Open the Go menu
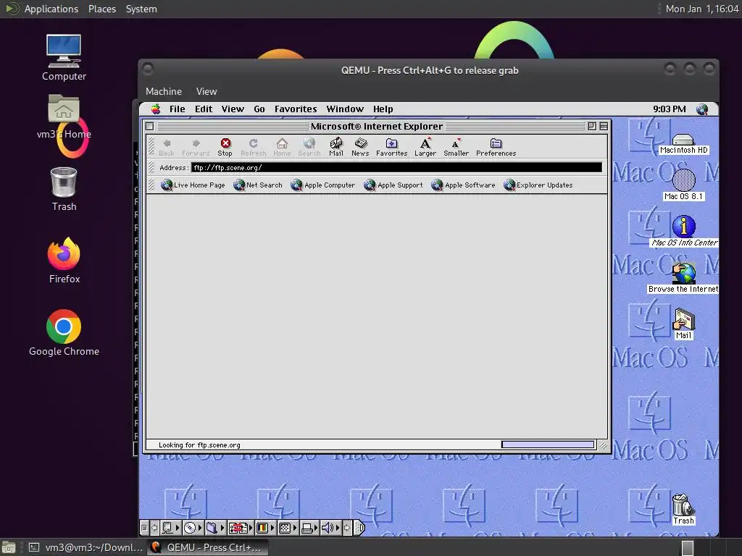742x556 pixels. coord(259,109)
